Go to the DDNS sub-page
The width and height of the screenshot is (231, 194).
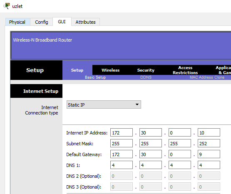click(x=146, y=77)
